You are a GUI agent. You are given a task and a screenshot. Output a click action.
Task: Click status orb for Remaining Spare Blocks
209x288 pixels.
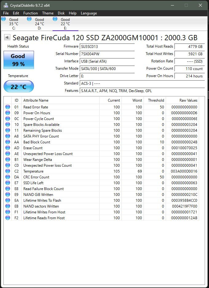[8, 130]
